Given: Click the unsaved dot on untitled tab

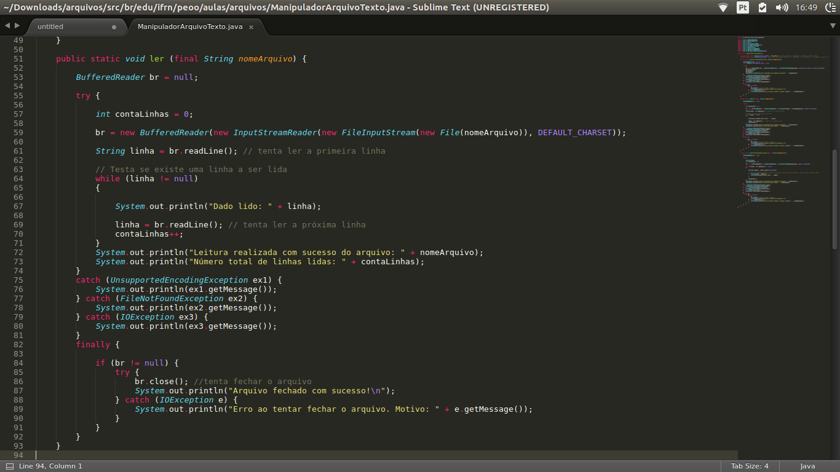Looking at the screenshot, I should click(114, 27).
